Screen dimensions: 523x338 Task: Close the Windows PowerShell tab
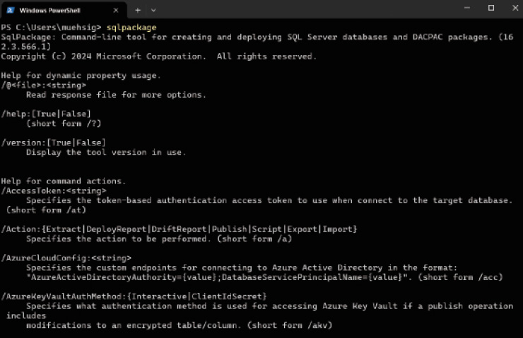coord(116,11)
